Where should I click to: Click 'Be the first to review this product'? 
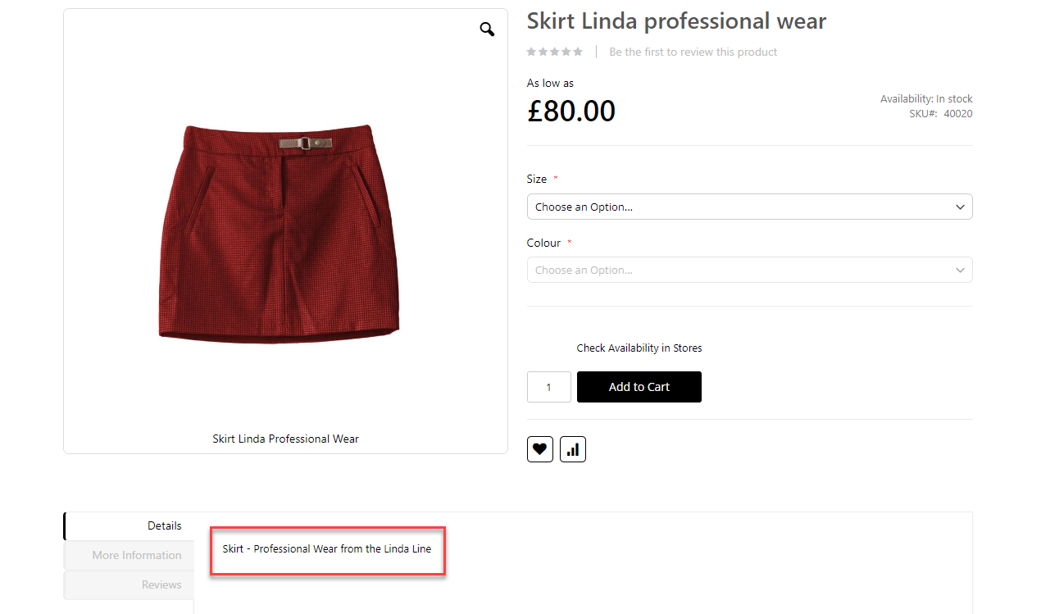(693, 52)
